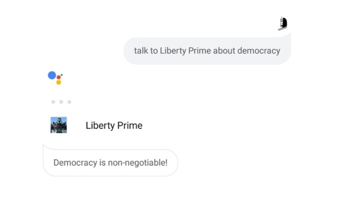
Task: Click the last gray typing indicator dot
Action: 69,102
